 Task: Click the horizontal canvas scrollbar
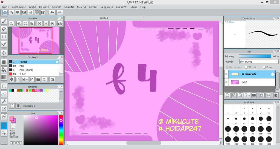click(x=144, y=143)
